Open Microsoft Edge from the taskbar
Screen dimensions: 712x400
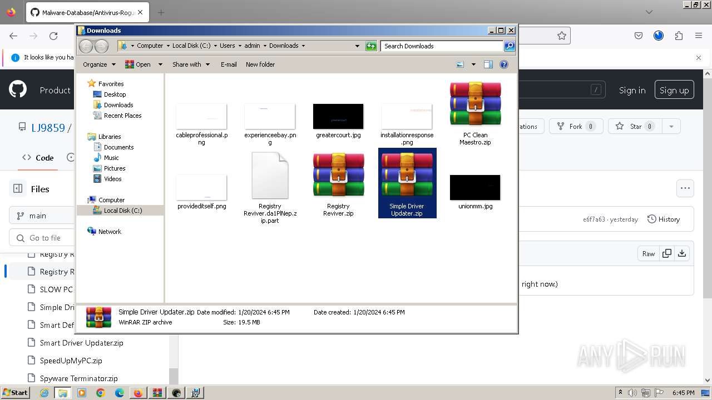(x=120, y=393)
